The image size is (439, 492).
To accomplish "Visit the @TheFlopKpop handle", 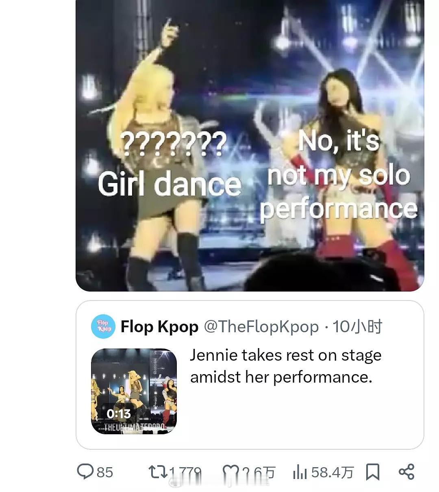I will point(261,327).
